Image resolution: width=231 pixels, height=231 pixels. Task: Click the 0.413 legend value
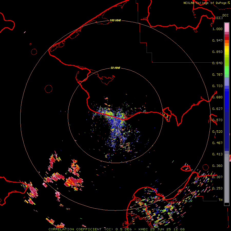(x=217, y=154)
